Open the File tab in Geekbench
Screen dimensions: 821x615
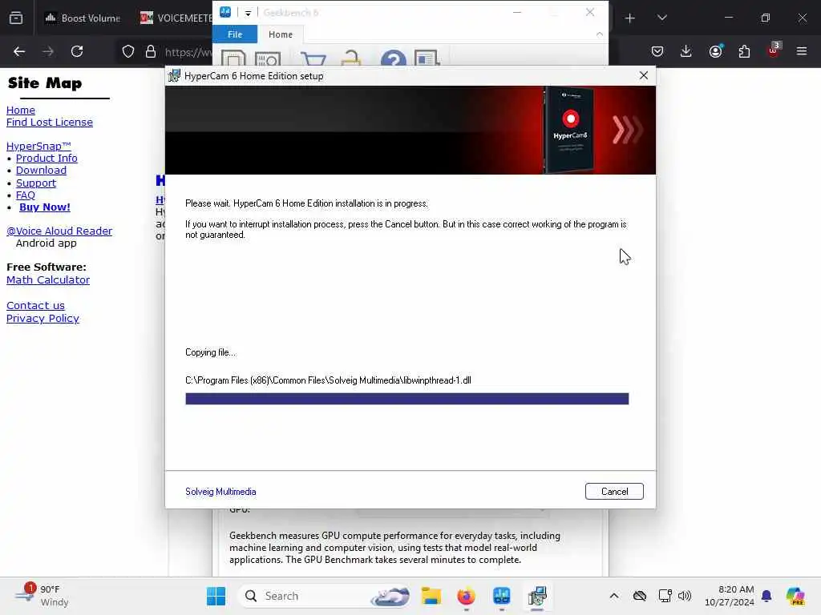pos(235,34)
